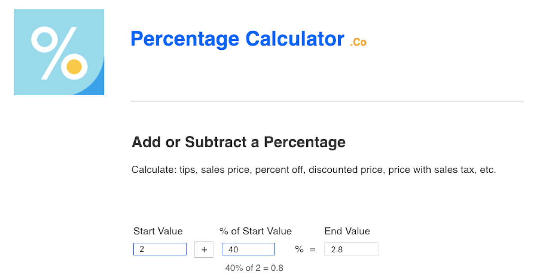This screenshot has height=279, width=549.
Task: Click the orange .Co suffix text
Action: click(x=358, y=42)
